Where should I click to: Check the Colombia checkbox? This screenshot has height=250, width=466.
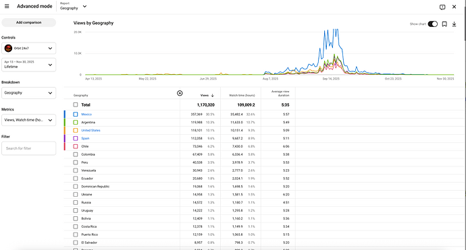(76, 154)
